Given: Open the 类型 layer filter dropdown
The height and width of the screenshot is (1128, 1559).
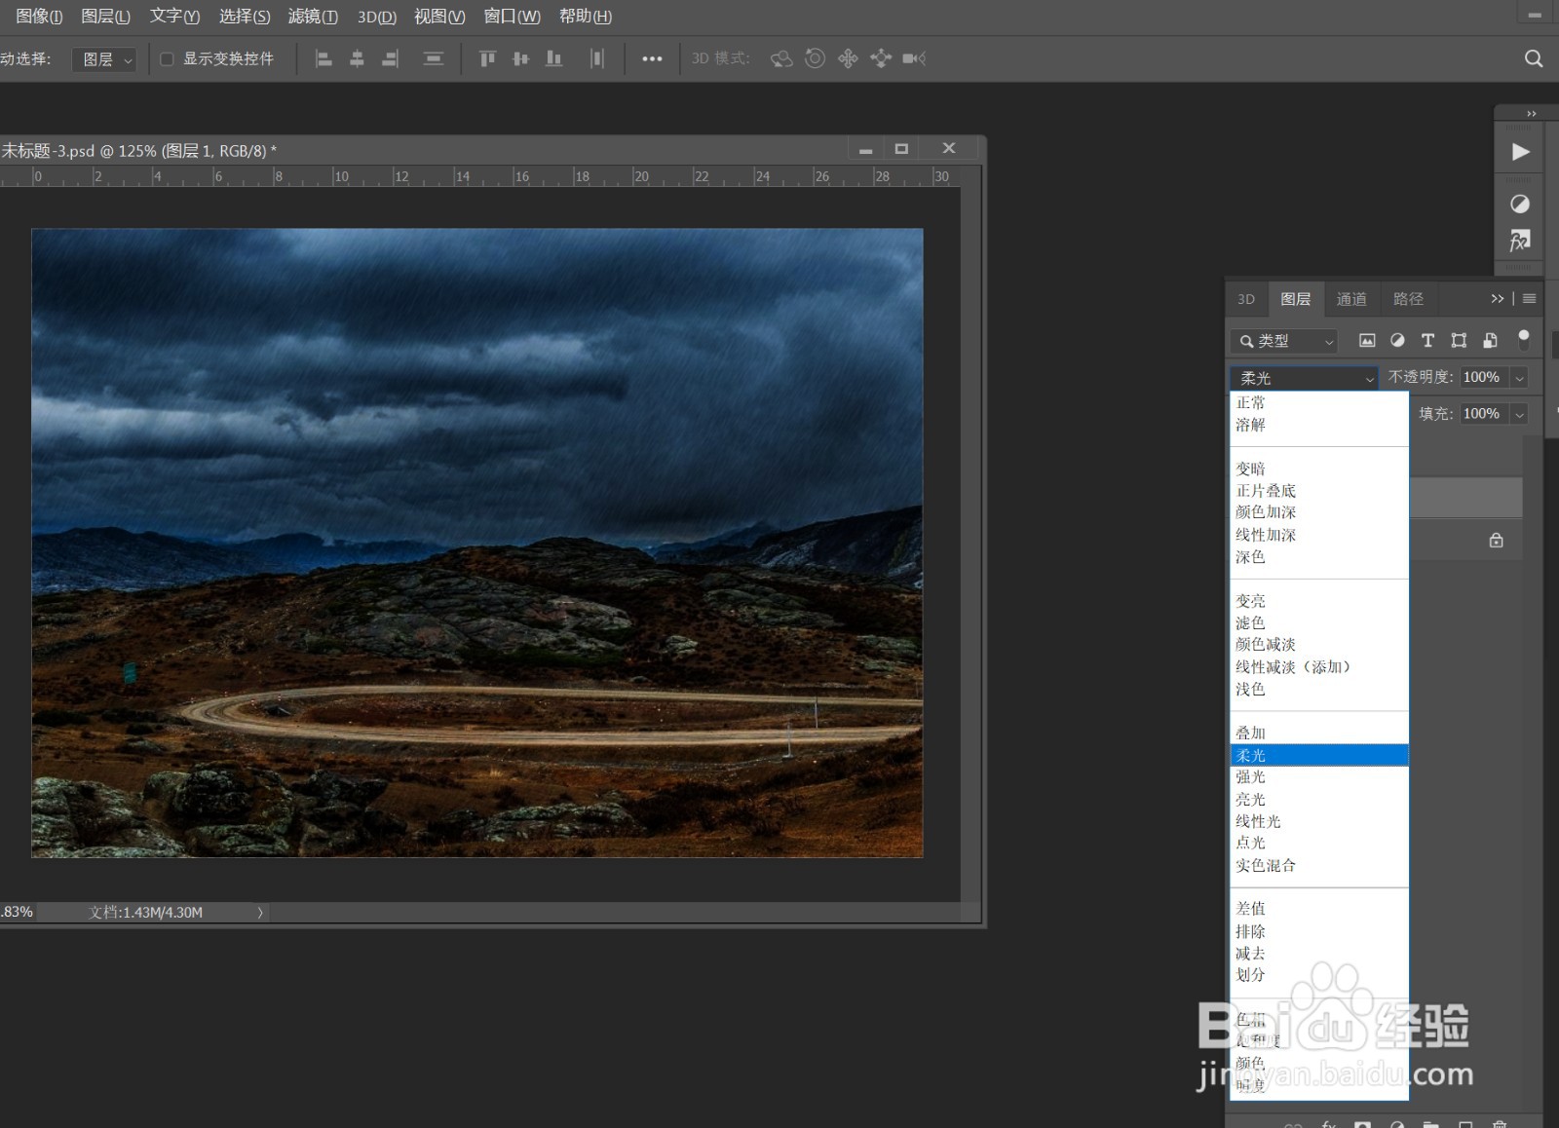Looking at the screenshot, I should pyautogui.click(x=1284, y=341).
